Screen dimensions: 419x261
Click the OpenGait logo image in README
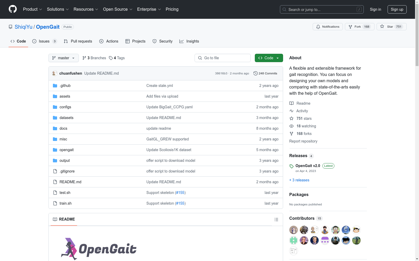99,249
